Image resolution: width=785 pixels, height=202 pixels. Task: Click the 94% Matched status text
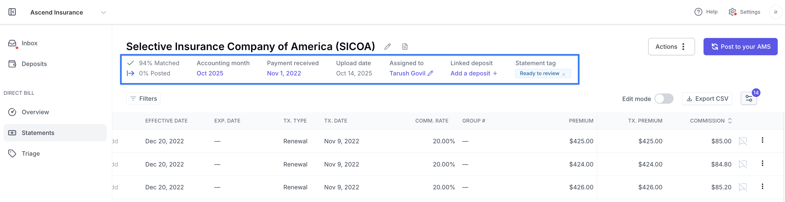159,63
